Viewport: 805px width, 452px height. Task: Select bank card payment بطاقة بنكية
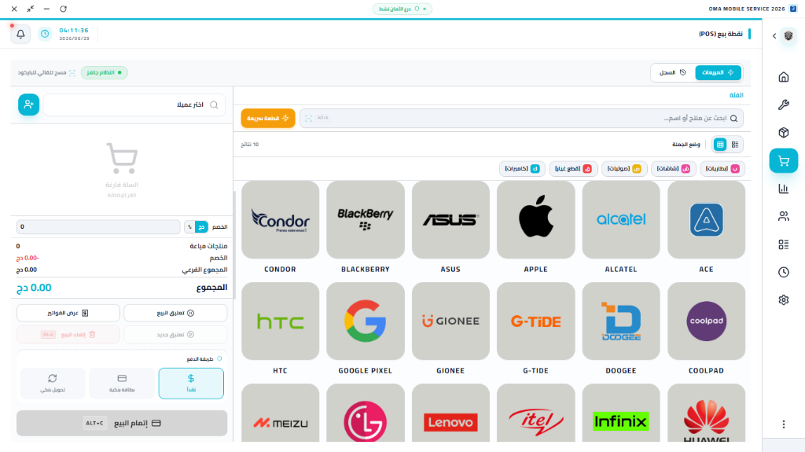pyautogui.click(x=122, y=383)
